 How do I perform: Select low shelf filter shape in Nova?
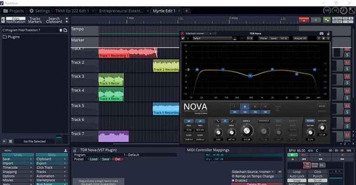pyautogui.click(x=217, y=121)
